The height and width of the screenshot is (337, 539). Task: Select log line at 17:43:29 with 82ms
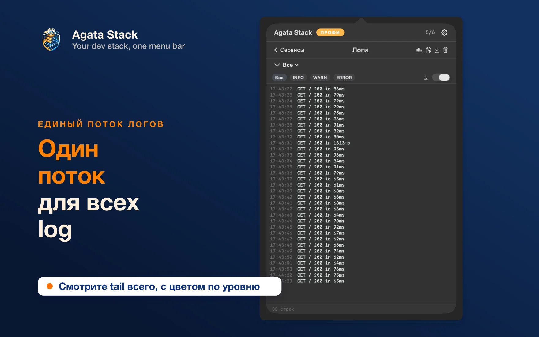(x=307, y=131)
